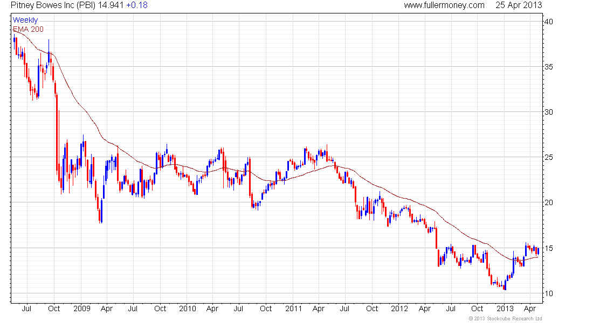Image resolution: width=593 pixels, height=323 pixels.
Task: Click the 'Weekly' legend label
Action: [25, 20]
